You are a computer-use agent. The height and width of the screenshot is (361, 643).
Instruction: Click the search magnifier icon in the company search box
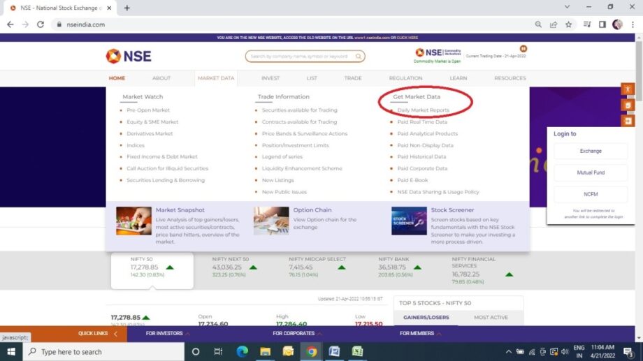coord(359,57)
